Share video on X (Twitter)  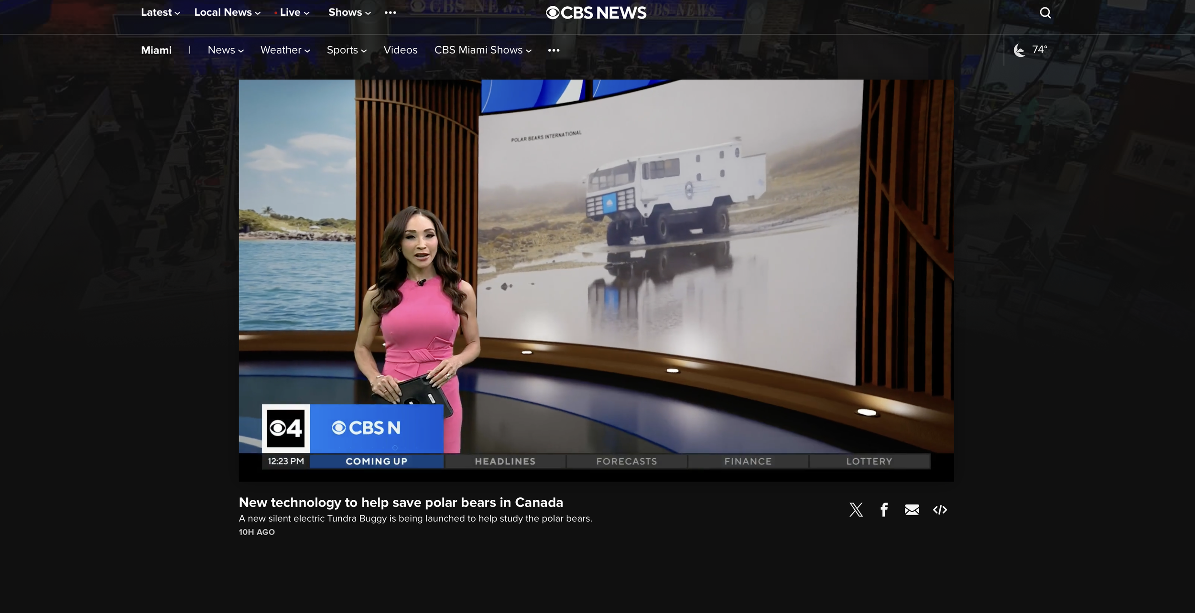(x=856, y=510)
